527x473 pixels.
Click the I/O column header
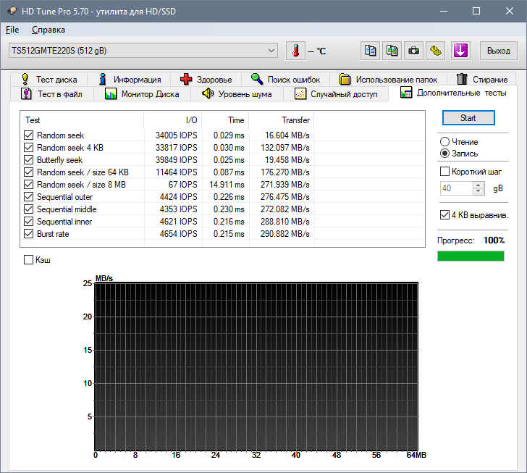point(173,120)
